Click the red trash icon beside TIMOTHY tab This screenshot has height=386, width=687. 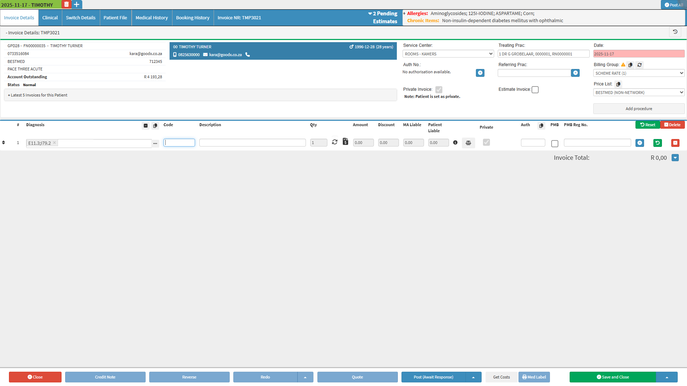coord(66,5)
